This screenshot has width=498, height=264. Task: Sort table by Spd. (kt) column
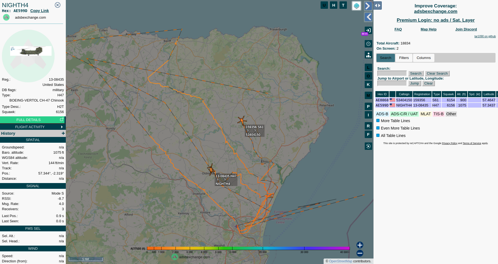tap(474, 94)
